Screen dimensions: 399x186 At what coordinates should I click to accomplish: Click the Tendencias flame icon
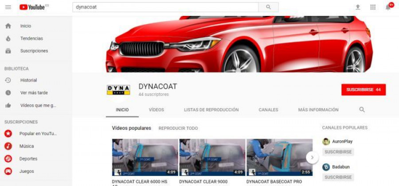[x=8, y=38]
